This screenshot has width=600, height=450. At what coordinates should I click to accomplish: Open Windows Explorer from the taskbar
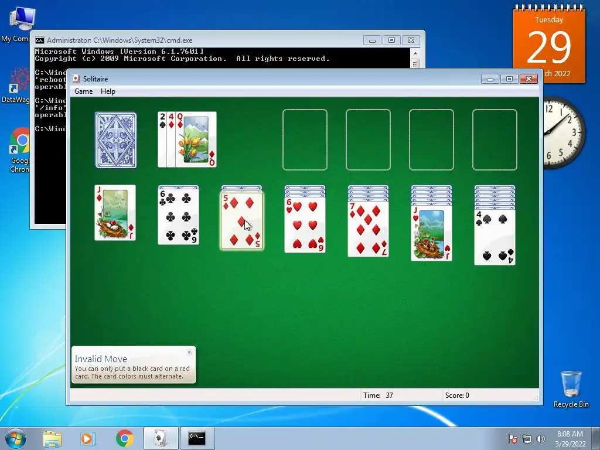tap(52, 438)
